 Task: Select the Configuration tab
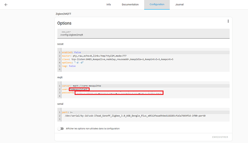point(157,5)
